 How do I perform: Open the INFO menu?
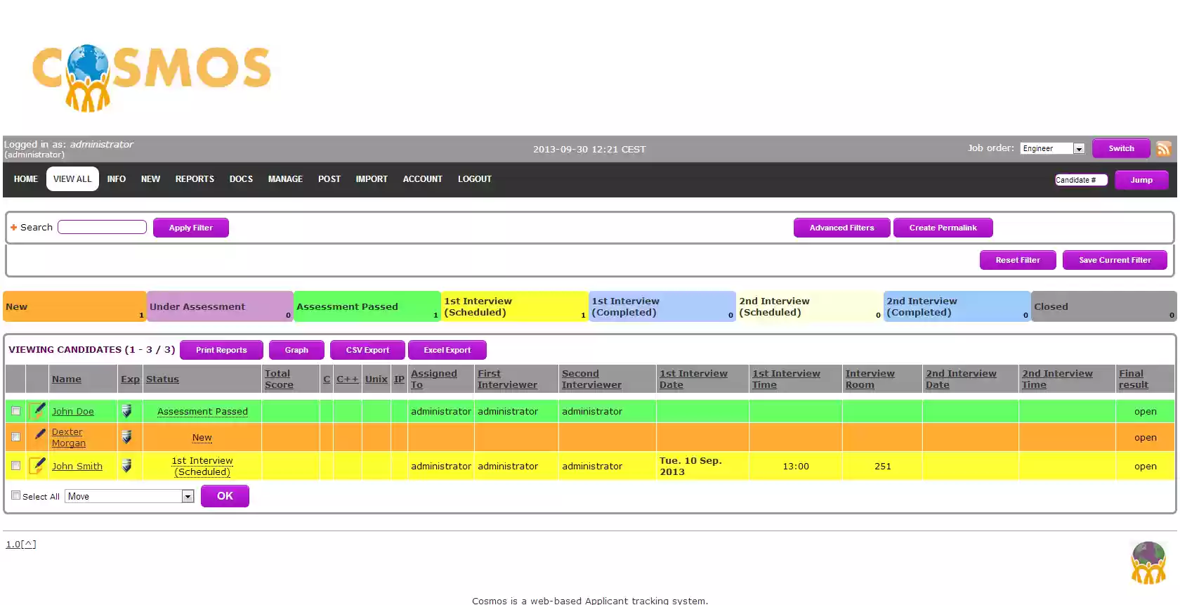pos(117,179)
